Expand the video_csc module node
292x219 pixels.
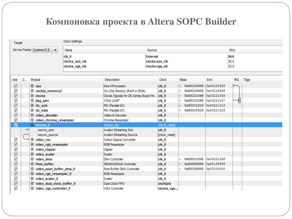(x=32, y=139)
